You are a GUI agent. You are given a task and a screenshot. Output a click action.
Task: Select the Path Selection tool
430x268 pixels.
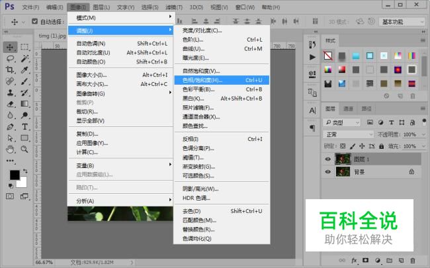(10, 138)
